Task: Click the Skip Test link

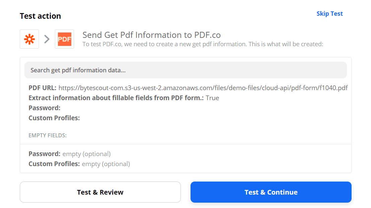Action: click(329, 13)
